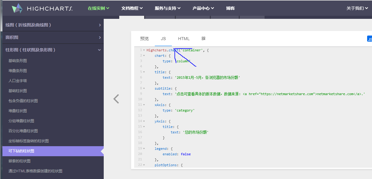Click the left chevron to view previous example
Image resolution: width=372 pixels, height=179 pixels.
coord(116,99)
